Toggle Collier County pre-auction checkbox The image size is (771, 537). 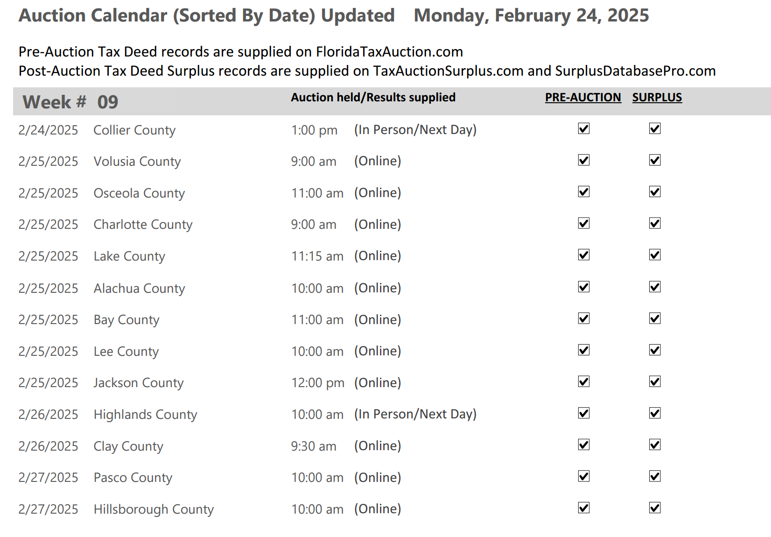584,129
